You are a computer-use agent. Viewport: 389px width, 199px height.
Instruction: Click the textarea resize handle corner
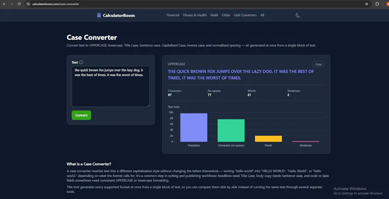coord(148,106)
